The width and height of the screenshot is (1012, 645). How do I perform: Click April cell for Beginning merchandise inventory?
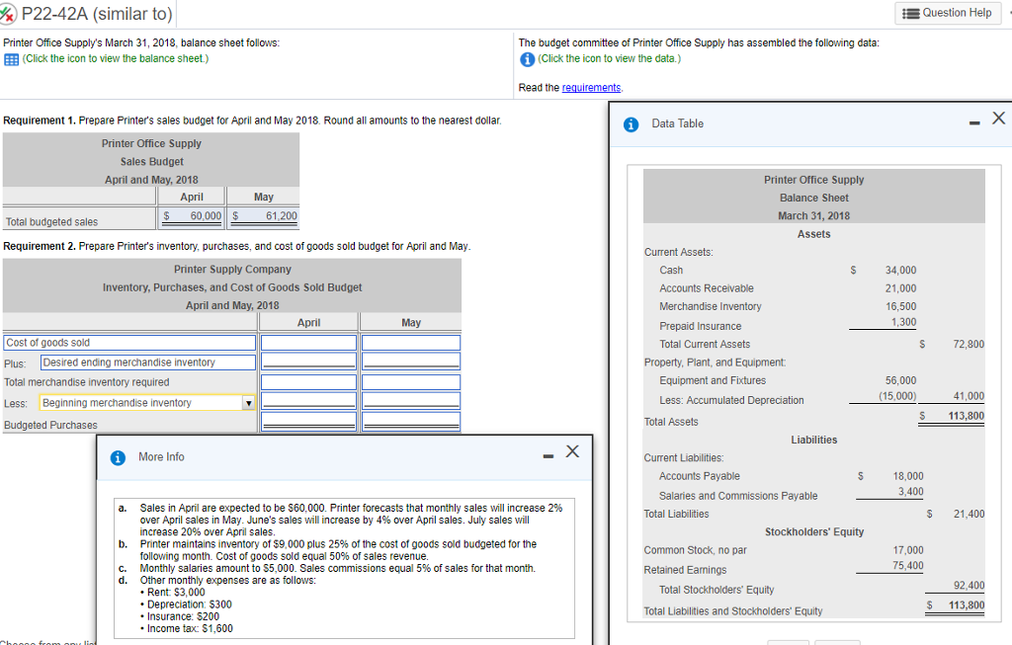[x=308, y=401]
